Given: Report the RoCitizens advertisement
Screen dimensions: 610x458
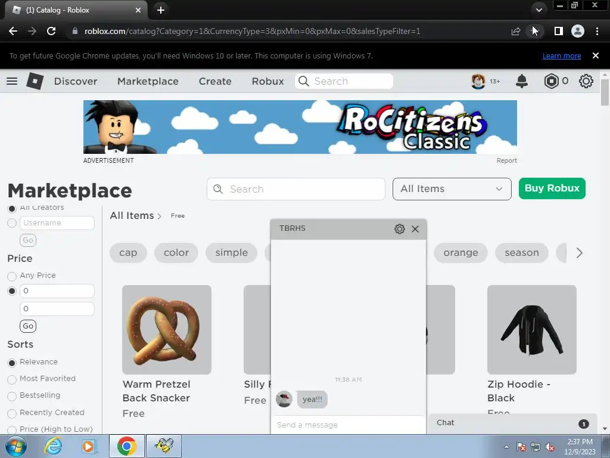Looking at the screenshot, I should pyautogui.click(x=506, y=160).
